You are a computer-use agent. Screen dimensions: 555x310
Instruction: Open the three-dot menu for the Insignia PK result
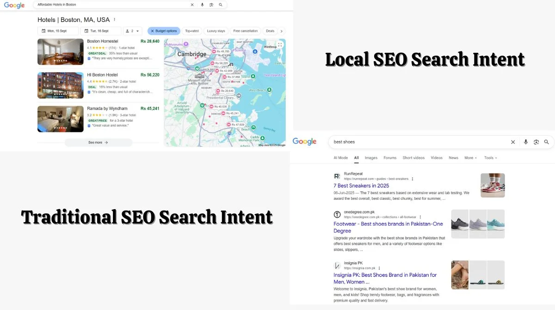coord(379,268)
